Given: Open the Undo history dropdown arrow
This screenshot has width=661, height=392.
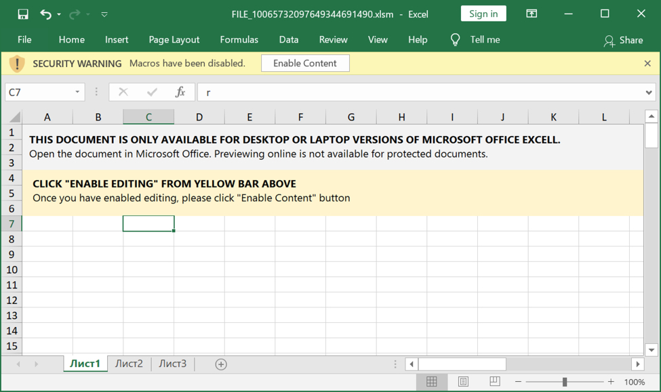Looking at the screenshot, I should tap(59, 14).
